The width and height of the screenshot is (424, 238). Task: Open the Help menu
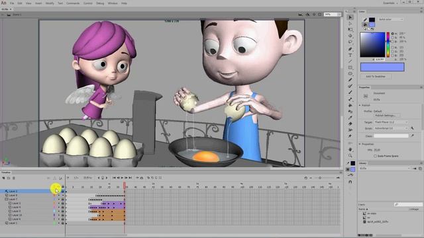tap(124, 3)
